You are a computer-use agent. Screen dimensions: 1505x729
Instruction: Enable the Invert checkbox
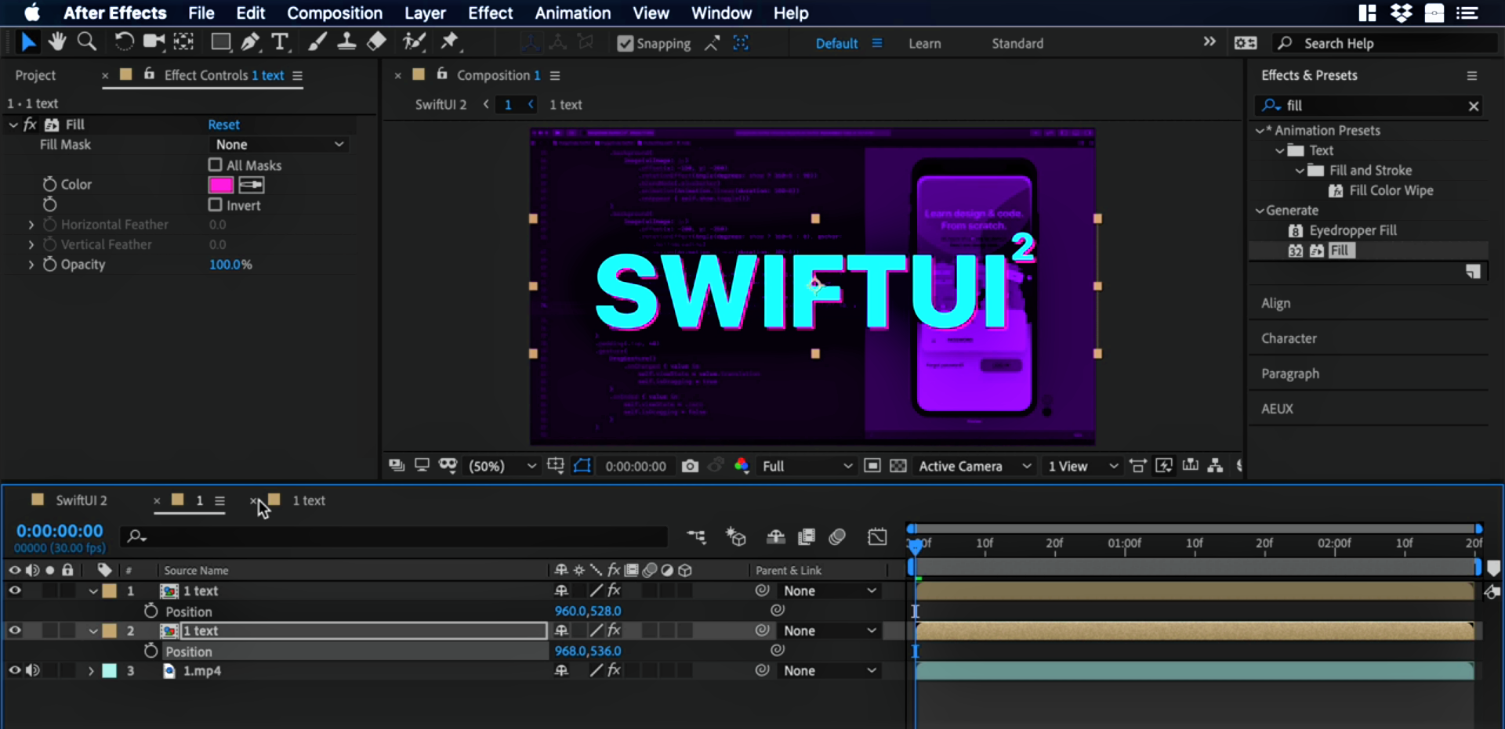click(216, 205)
